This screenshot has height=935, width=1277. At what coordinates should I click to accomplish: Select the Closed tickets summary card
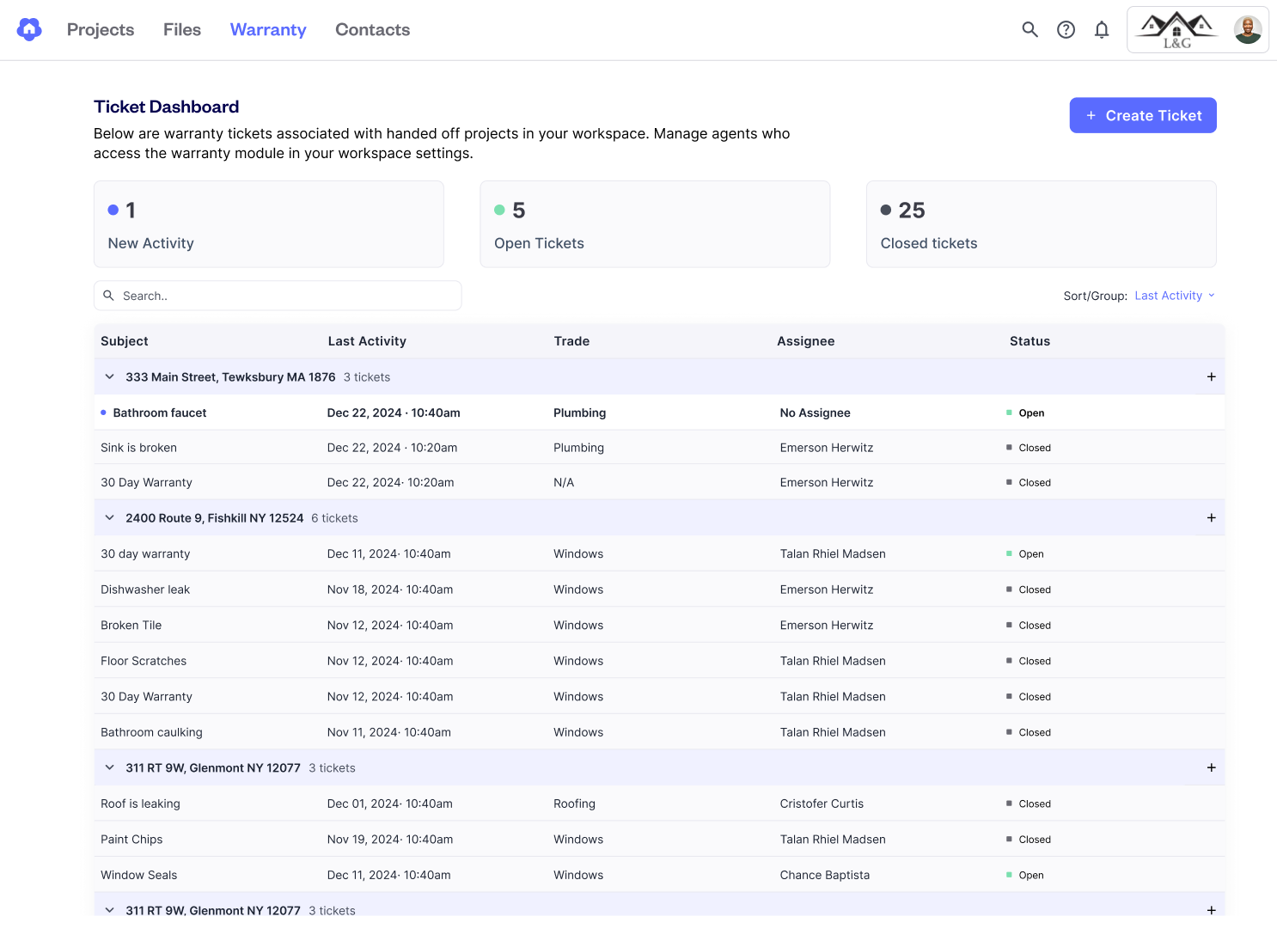click(x=1041, y=224)
